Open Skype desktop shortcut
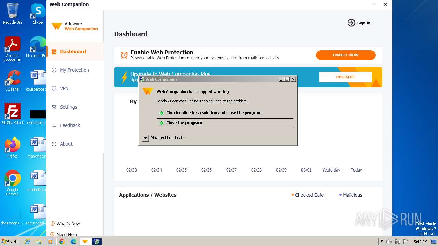Image resolution: width=438 pixels, height=246 pixels. [x=38, y=14]
